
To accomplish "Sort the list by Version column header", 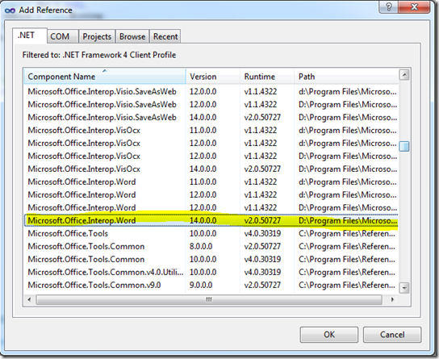I will [x=213, y=77].
